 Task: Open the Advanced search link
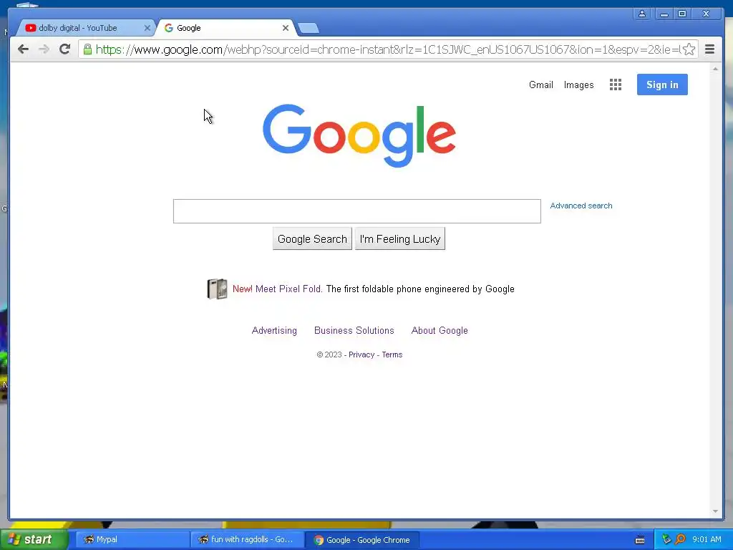[x=581, y=206]
